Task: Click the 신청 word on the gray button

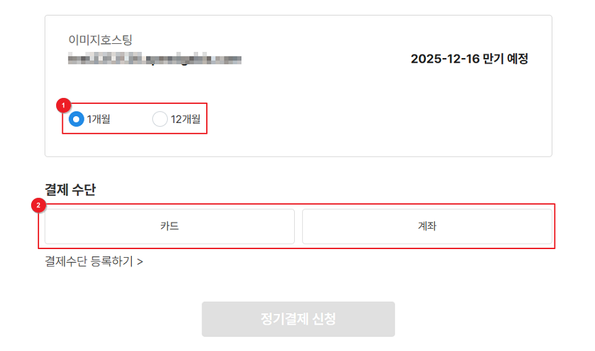Action: [321, 319]
